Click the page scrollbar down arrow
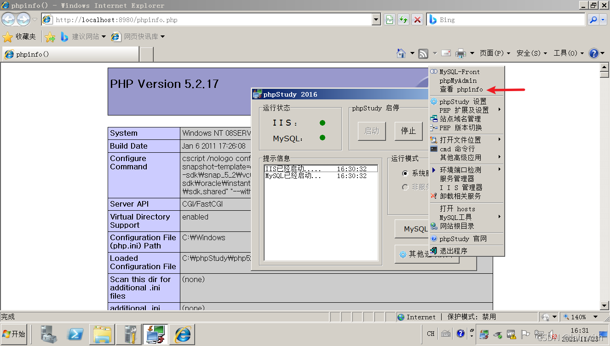The width and height of the screenshot is (610, 346). tap(605, 306)
